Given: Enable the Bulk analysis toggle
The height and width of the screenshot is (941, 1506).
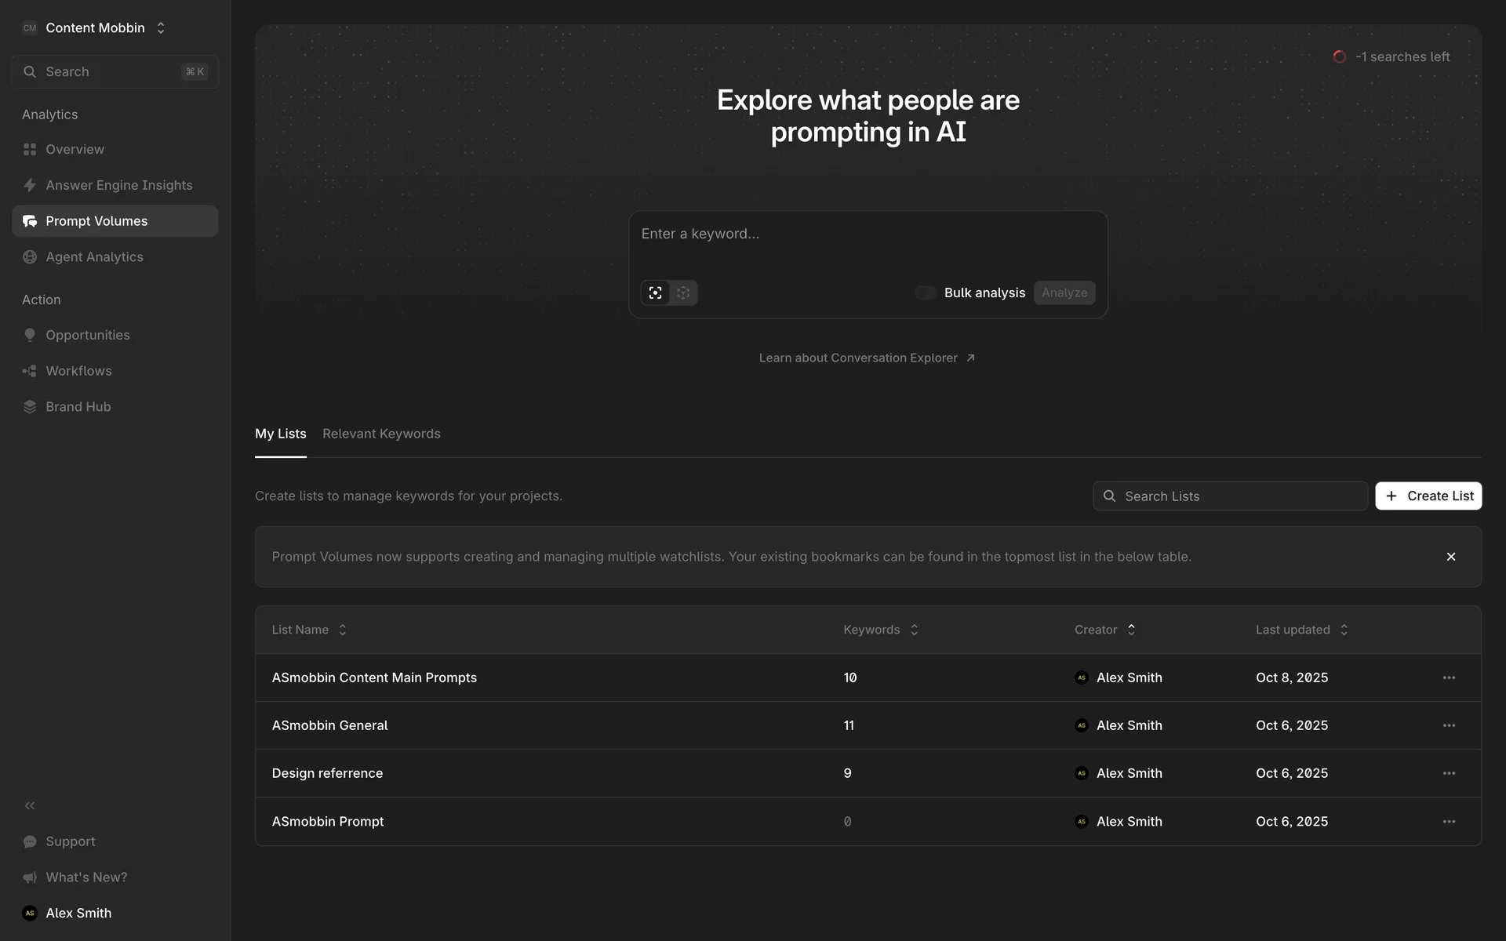Looking at the screenshot, I should coord(926,292).
